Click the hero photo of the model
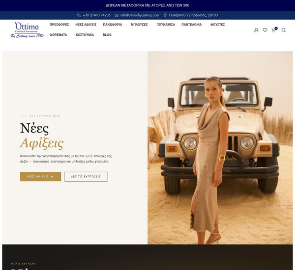The width and height of the screenshot is (295, 270). (220, 148)
